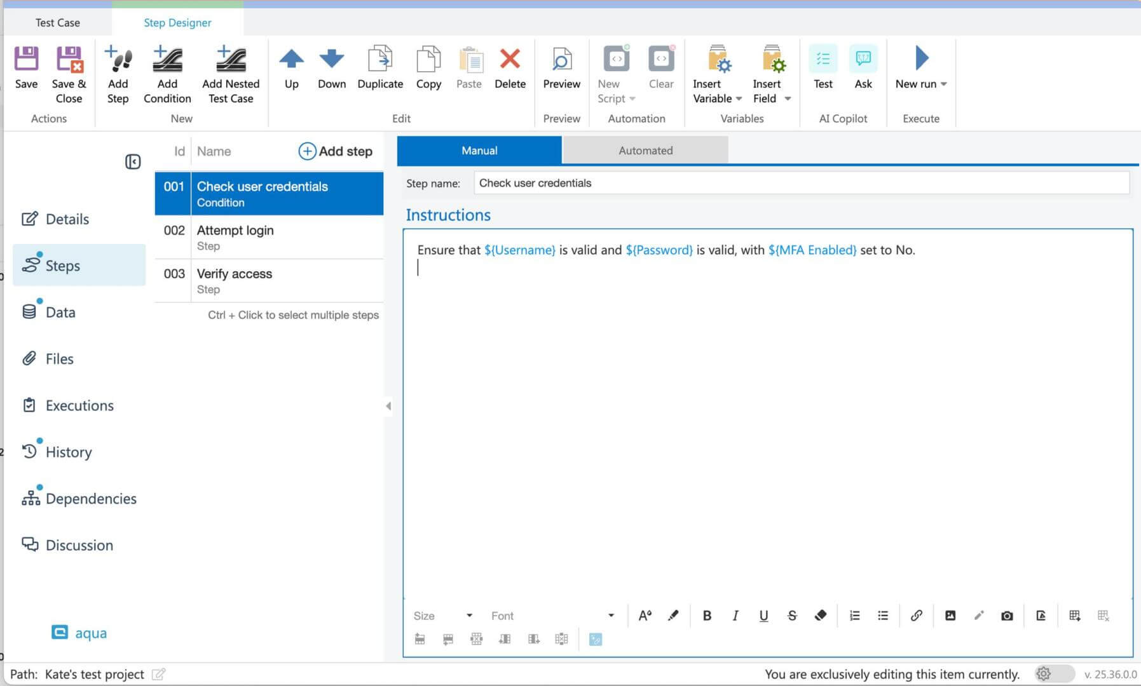Screen dimensions: 1141x686
Task: Toggle the settings switch in status bar
Action: 1053,674
